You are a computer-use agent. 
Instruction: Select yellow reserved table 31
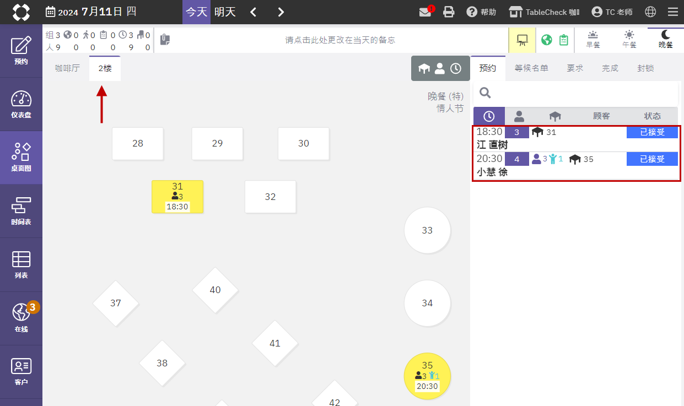[x=177, y=197]
